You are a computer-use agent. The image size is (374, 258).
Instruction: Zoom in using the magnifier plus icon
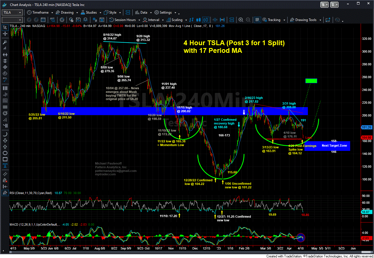click(241, 20)
